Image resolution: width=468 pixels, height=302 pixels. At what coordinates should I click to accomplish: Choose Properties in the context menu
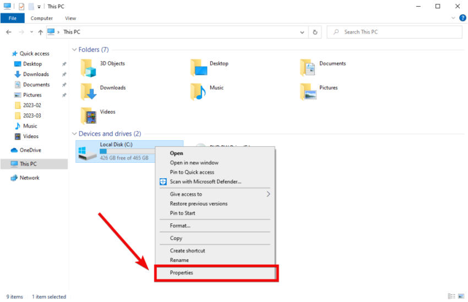(x=215, y=273)
